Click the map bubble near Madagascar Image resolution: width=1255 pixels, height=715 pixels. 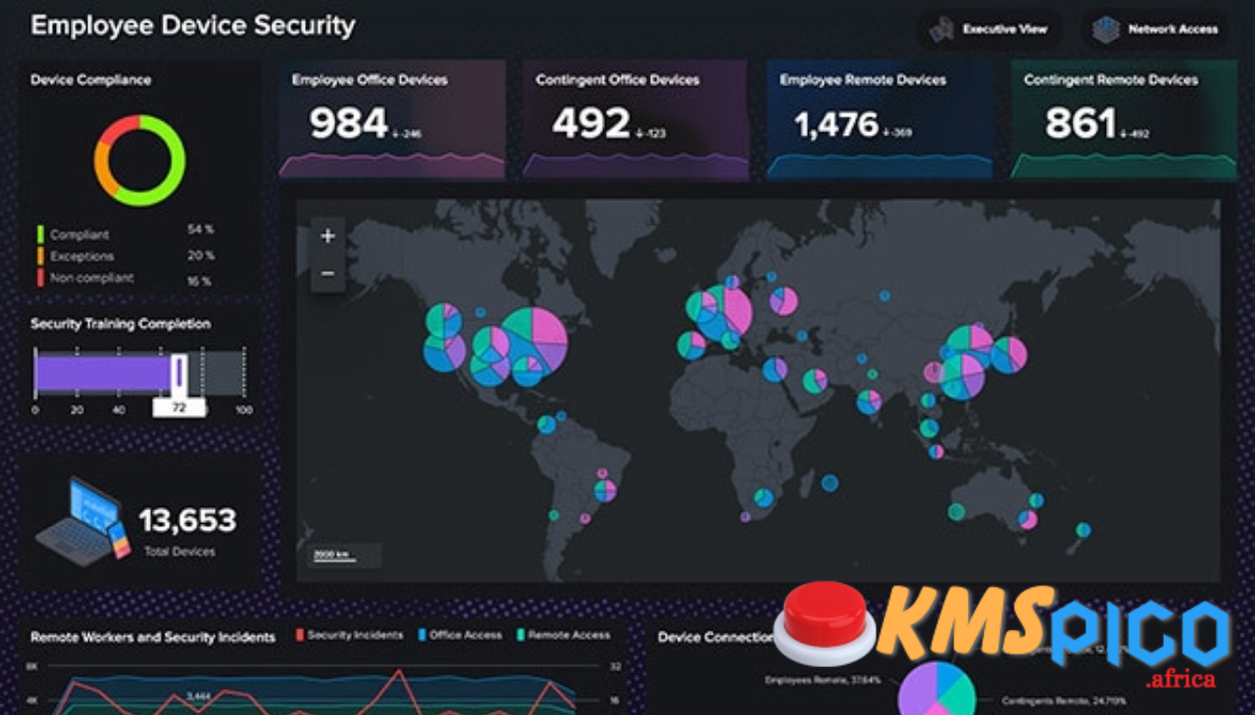point(830,482)
